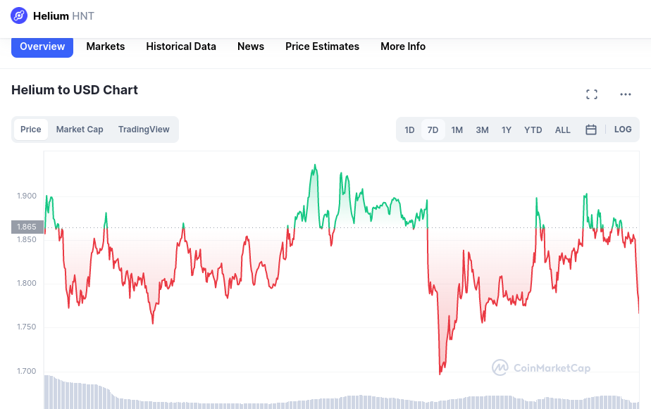Viewport: 651px width, 409px height.
Task: Toggle LOG scale for chart
Action: coord(623,130)
